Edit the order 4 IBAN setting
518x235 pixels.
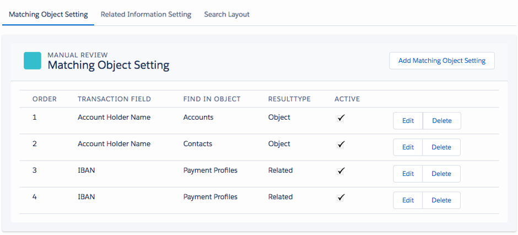(x=408, y=200)
